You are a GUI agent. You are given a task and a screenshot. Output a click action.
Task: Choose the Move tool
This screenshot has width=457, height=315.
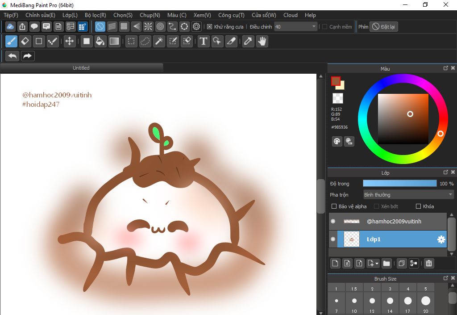click(x=69, y=41)
